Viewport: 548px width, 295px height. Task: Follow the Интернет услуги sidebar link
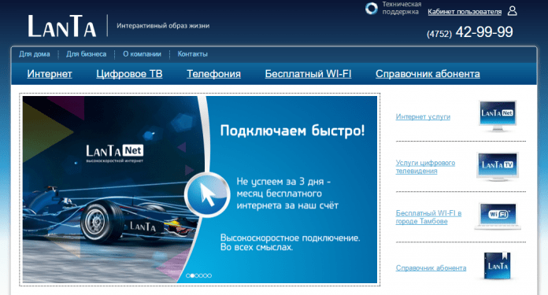(x=423, y=116)
